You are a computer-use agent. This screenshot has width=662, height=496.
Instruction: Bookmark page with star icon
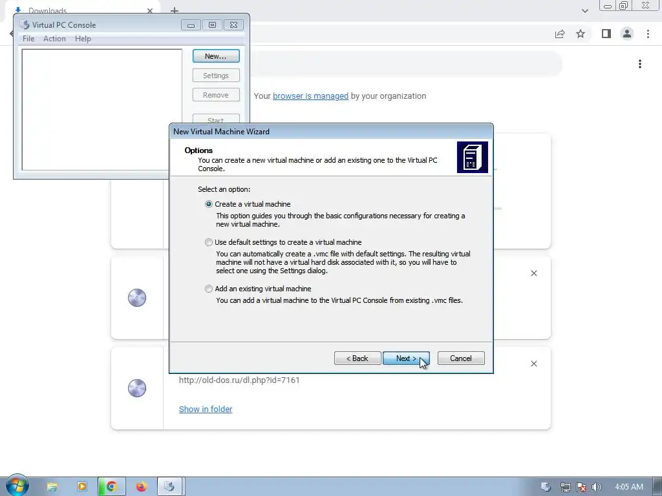point(581,34)
